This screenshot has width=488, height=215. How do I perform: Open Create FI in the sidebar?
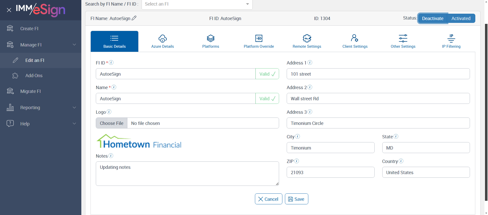(41, 28)
